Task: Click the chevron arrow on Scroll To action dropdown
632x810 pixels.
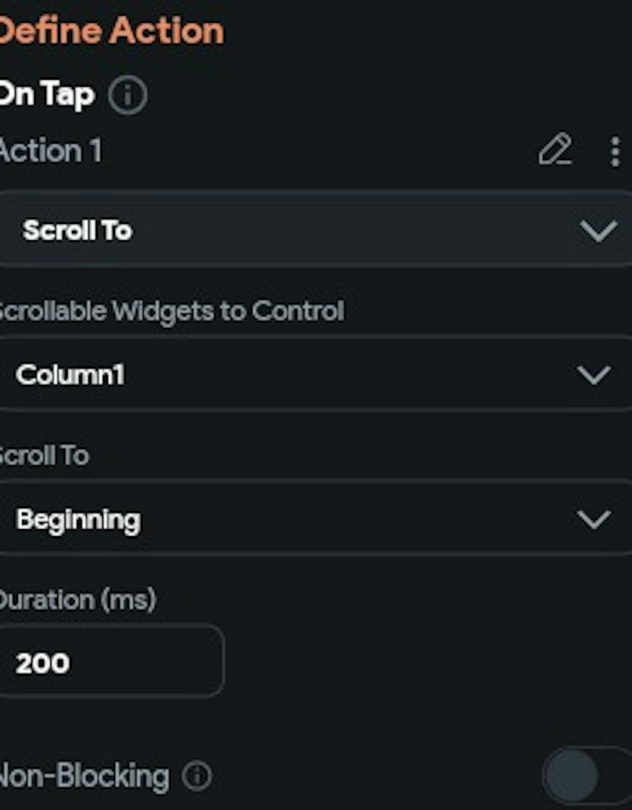Action: pyautogui.click(x=598, y=231)
